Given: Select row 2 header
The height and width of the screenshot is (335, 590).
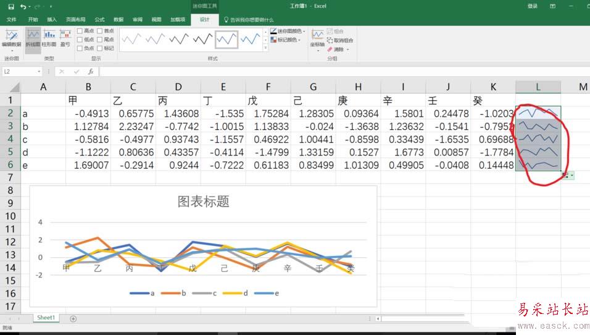Looking at the screenshot, I should [10, 113].
